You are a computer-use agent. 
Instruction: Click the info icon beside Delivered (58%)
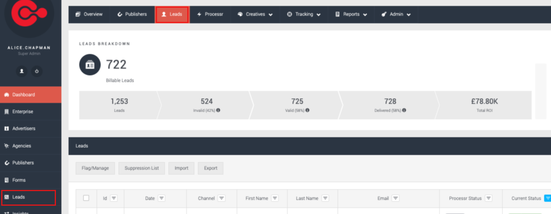(x=404, y=110)
